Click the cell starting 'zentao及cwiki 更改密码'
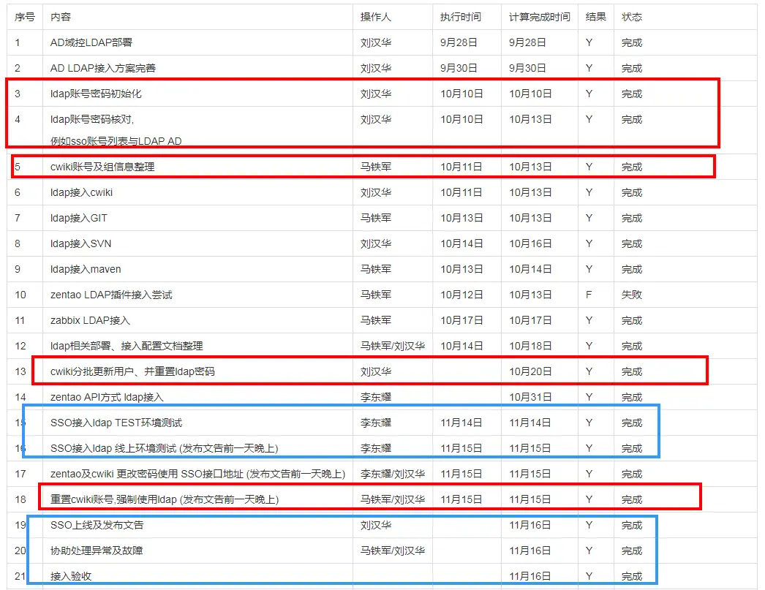Image resolution: width=765 pixels, height=590 pixels. 197,474
